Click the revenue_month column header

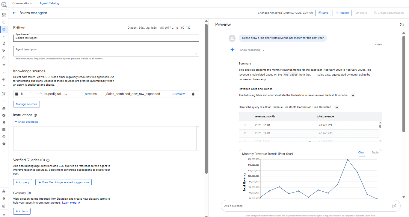pyautogui.click(x=265, y=116)
